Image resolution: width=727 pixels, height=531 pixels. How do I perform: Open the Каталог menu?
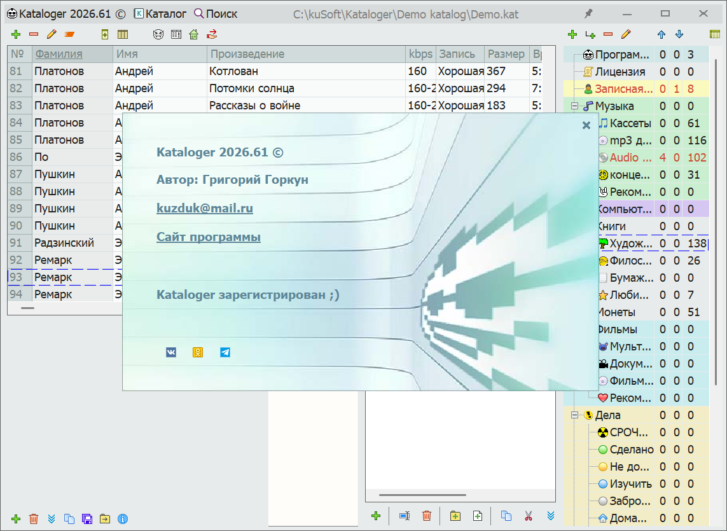(x=160, y=14)
